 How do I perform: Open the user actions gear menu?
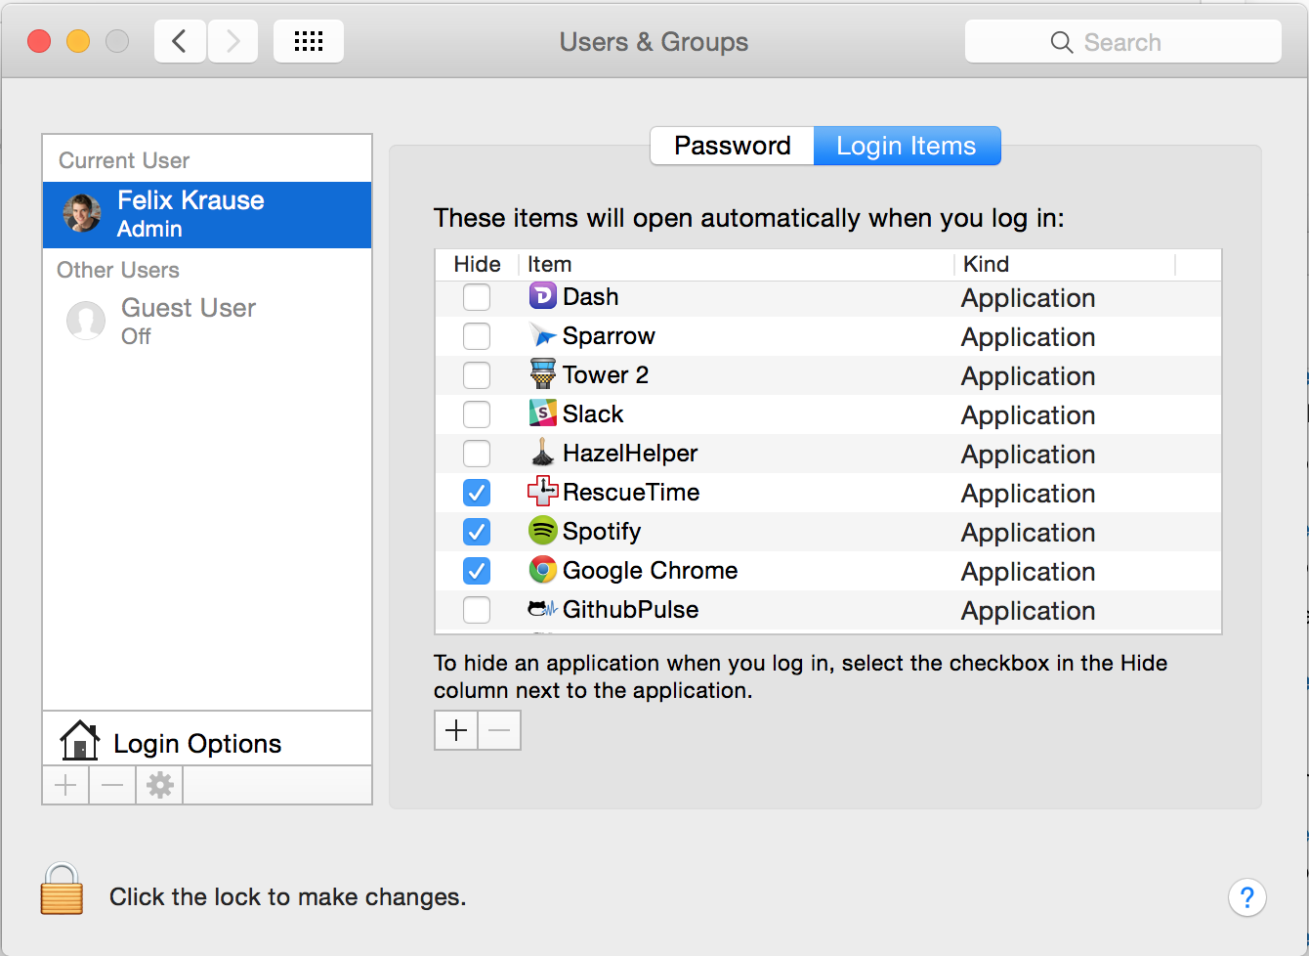tap(159, 785)
